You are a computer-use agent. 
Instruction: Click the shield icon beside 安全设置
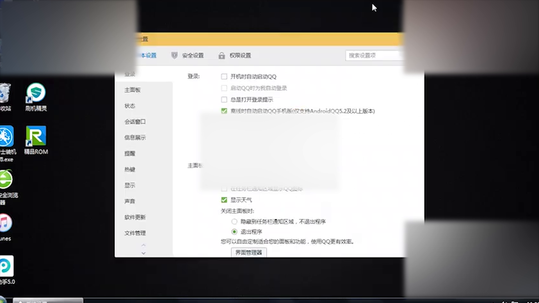pos(174,55)
